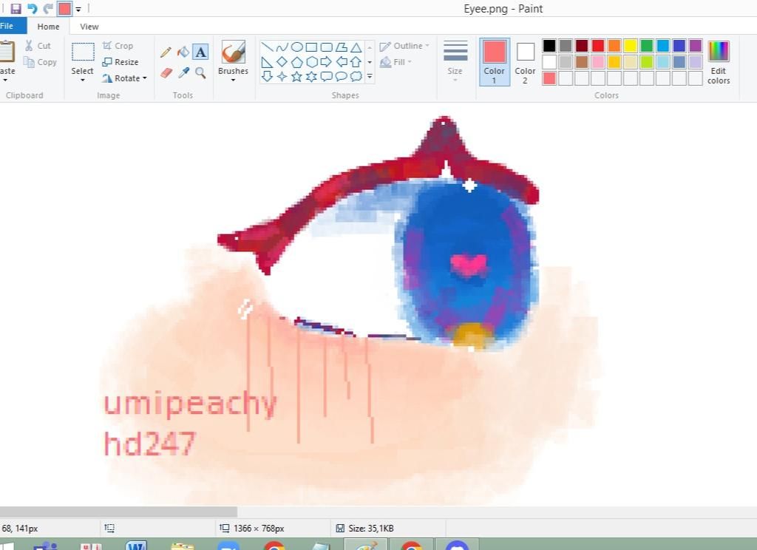Screen dimensions: 757x550
Task: Undo the last action
Action: coord(32,9)
